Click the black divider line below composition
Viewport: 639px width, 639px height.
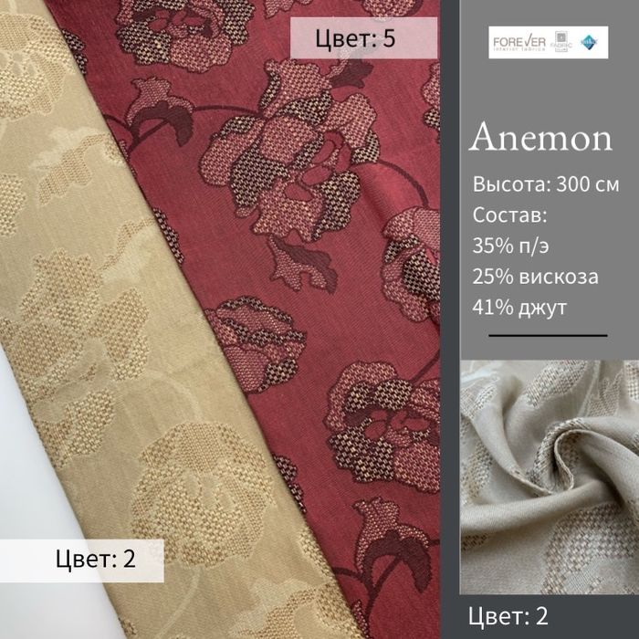(548, 336)
